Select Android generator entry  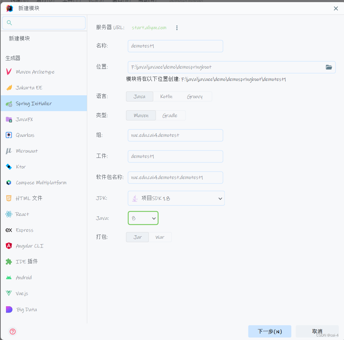coord(44,277)
